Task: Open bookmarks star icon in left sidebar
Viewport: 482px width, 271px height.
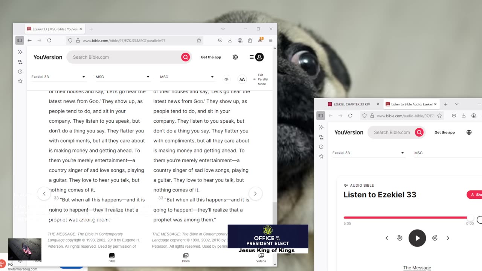Action: tap(20, 81)
